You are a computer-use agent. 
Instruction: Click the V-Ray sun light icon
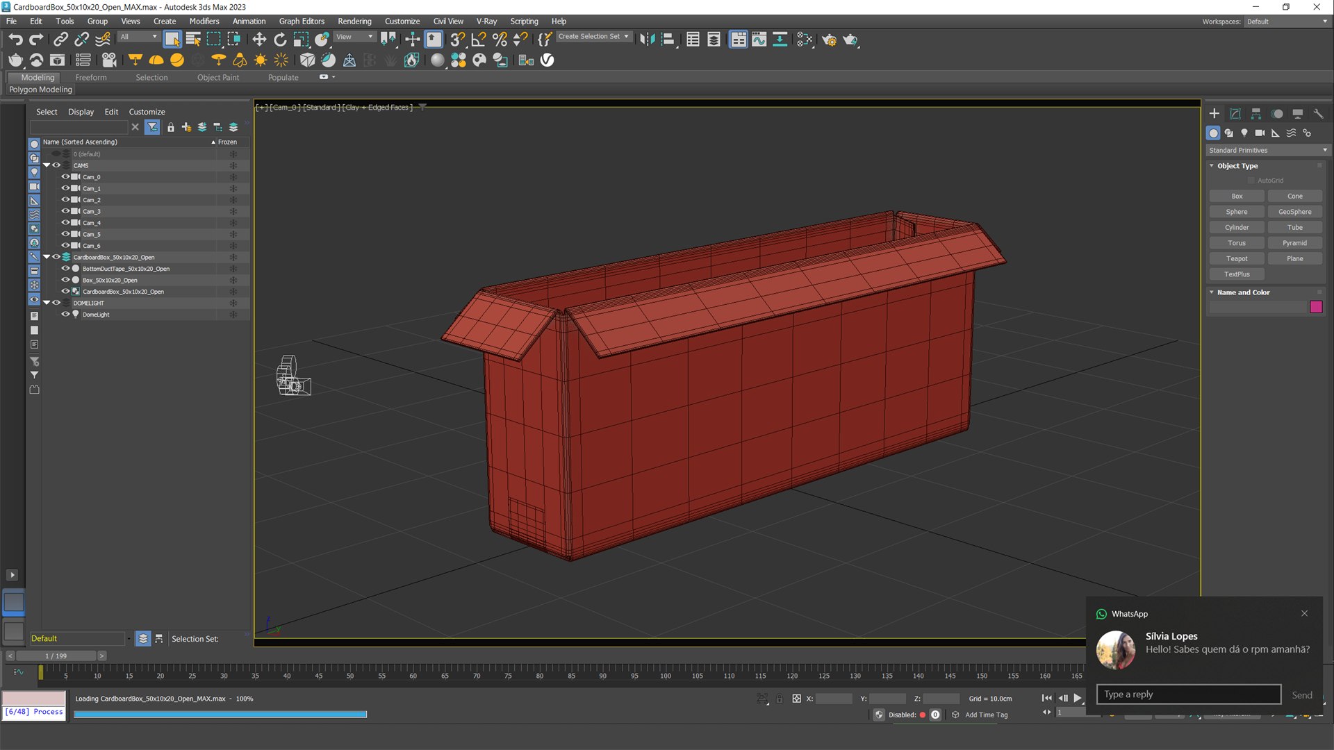[261, 60]
